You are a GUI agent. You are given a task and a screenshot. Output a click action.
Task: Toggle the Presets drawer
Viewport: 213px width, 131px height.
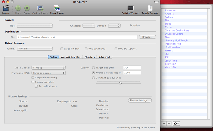tap(150, 8)
